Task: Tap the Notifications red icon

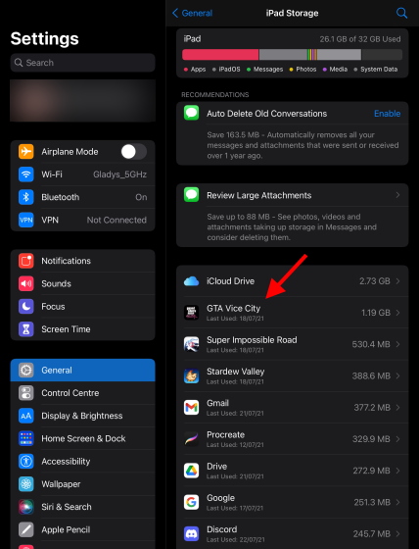Action: tap(25, 261)
